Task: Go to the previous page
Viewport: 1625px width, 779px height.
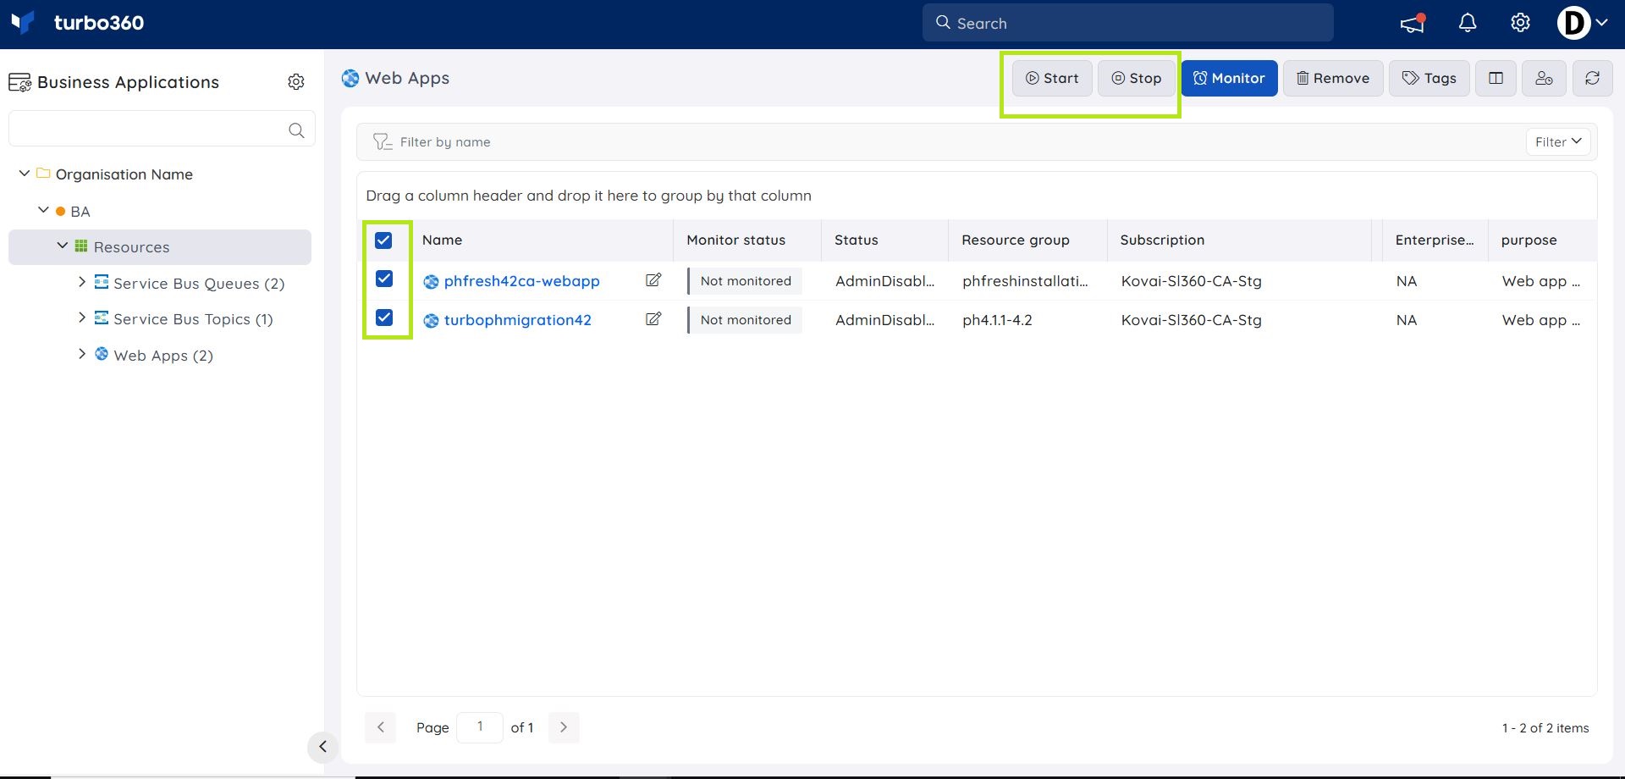Action: (x=380, y=727)
